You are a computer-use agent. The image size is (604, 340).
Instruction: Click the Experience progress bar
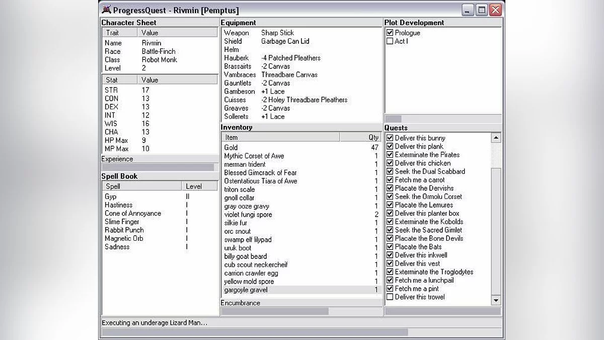(160, 167)
